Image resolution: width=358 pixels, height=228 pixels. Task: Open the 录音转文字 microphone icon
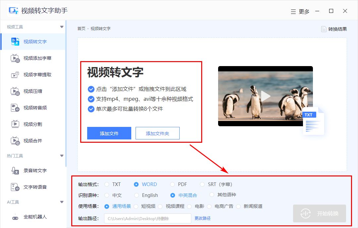15,171
